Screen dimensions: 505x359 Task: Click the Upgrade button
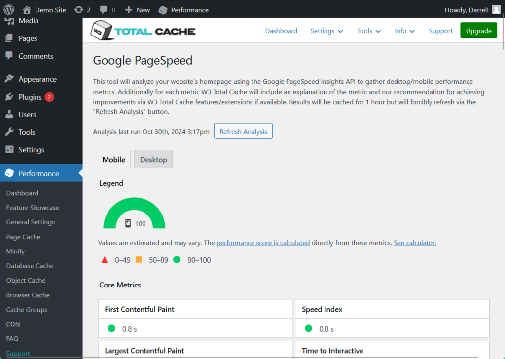(478, 30)
